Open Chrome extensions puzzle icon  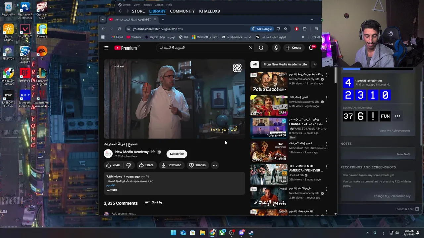point(305,29)
